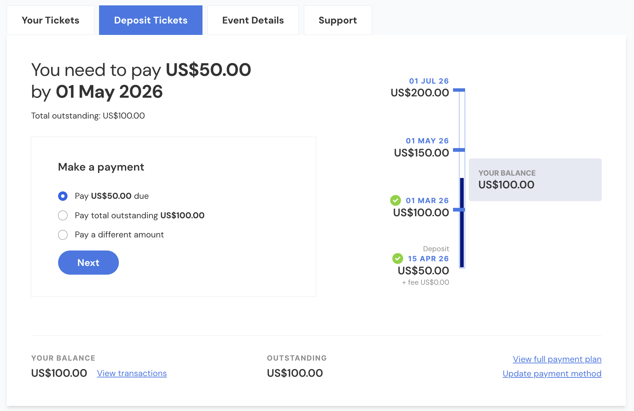
Task: Click the 15 APR 26 deposit date
Action: point(428,259)
